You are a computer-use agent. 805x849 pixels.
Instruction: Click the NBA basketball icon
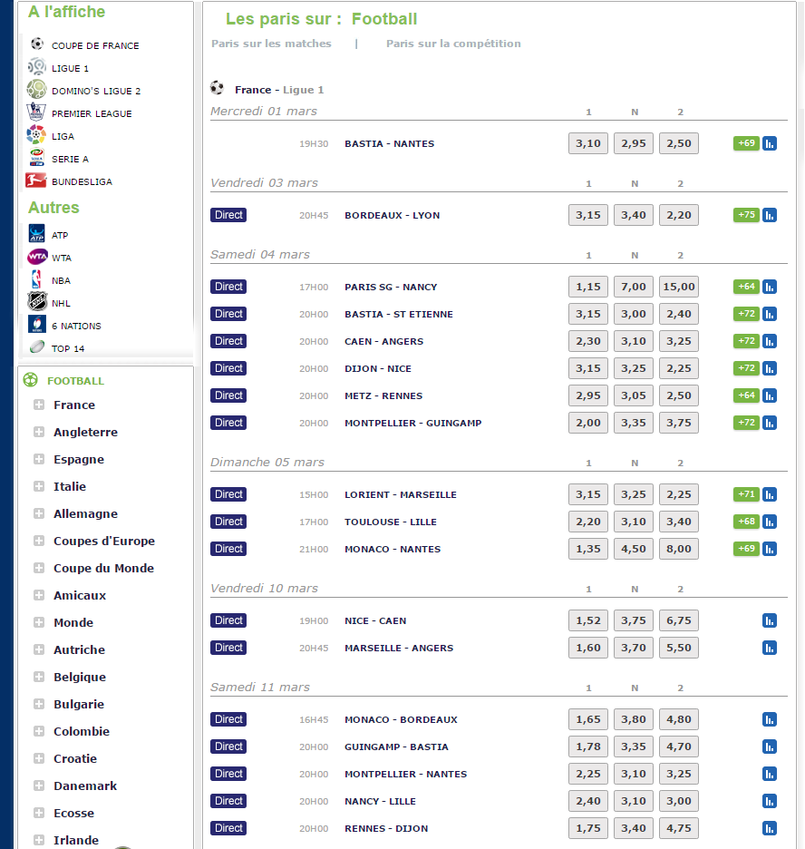[37, 280]
